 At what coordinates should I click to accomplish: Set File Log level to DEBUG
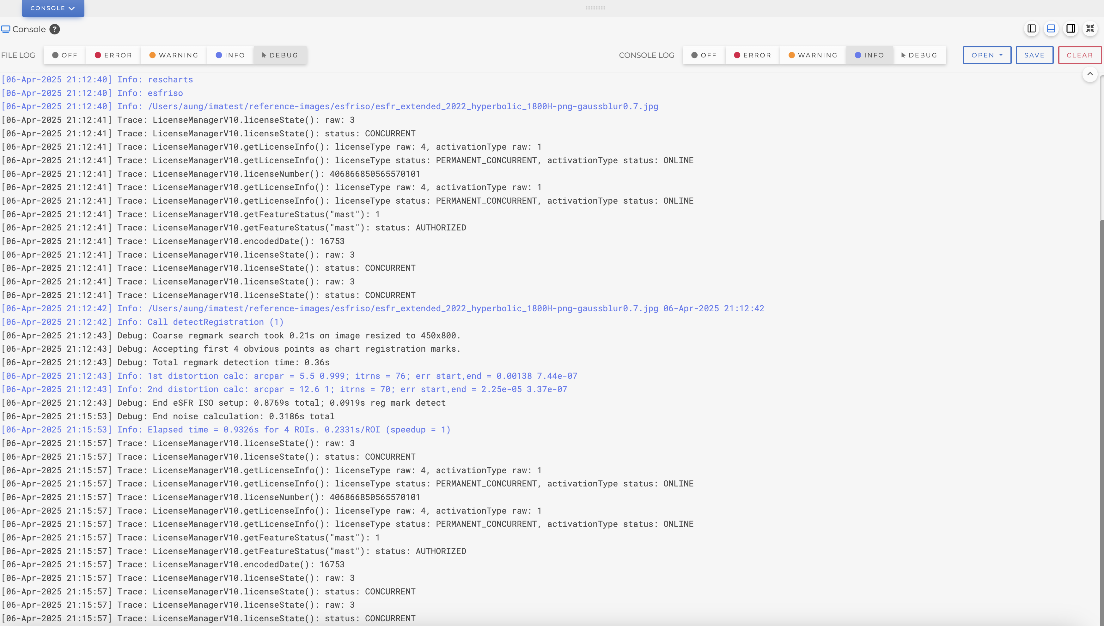280,55
